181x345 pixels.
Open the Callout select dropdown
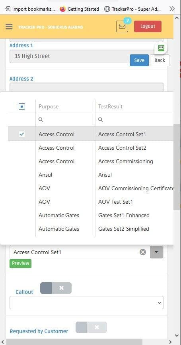point(86,303)
